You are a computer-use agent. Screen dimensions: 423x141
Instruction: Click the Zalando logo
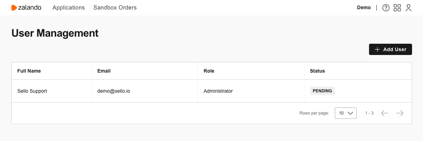(26, 8)
